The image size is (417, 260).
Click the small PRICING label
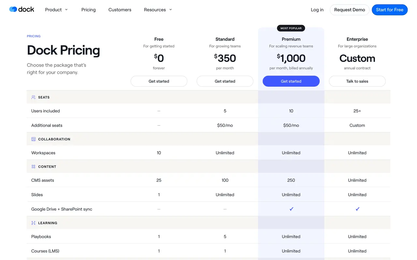click(34, 36)
